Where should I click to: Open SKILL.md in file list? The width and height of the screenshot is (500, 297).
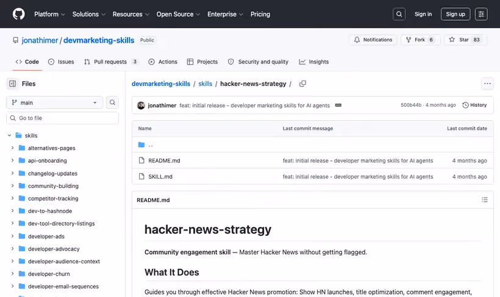[160, 176]
